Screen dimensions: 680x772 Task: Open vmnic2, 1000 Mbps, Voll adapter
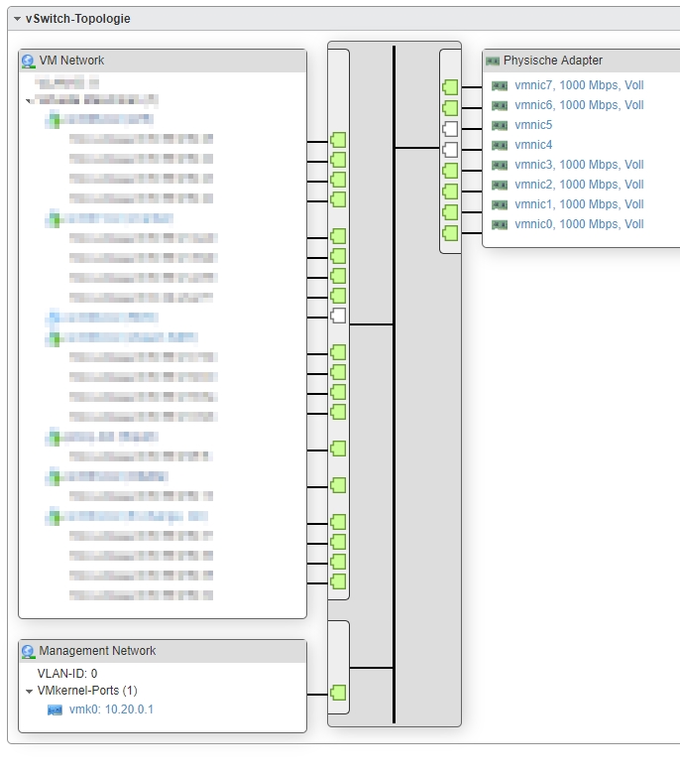tap(579, 185)
